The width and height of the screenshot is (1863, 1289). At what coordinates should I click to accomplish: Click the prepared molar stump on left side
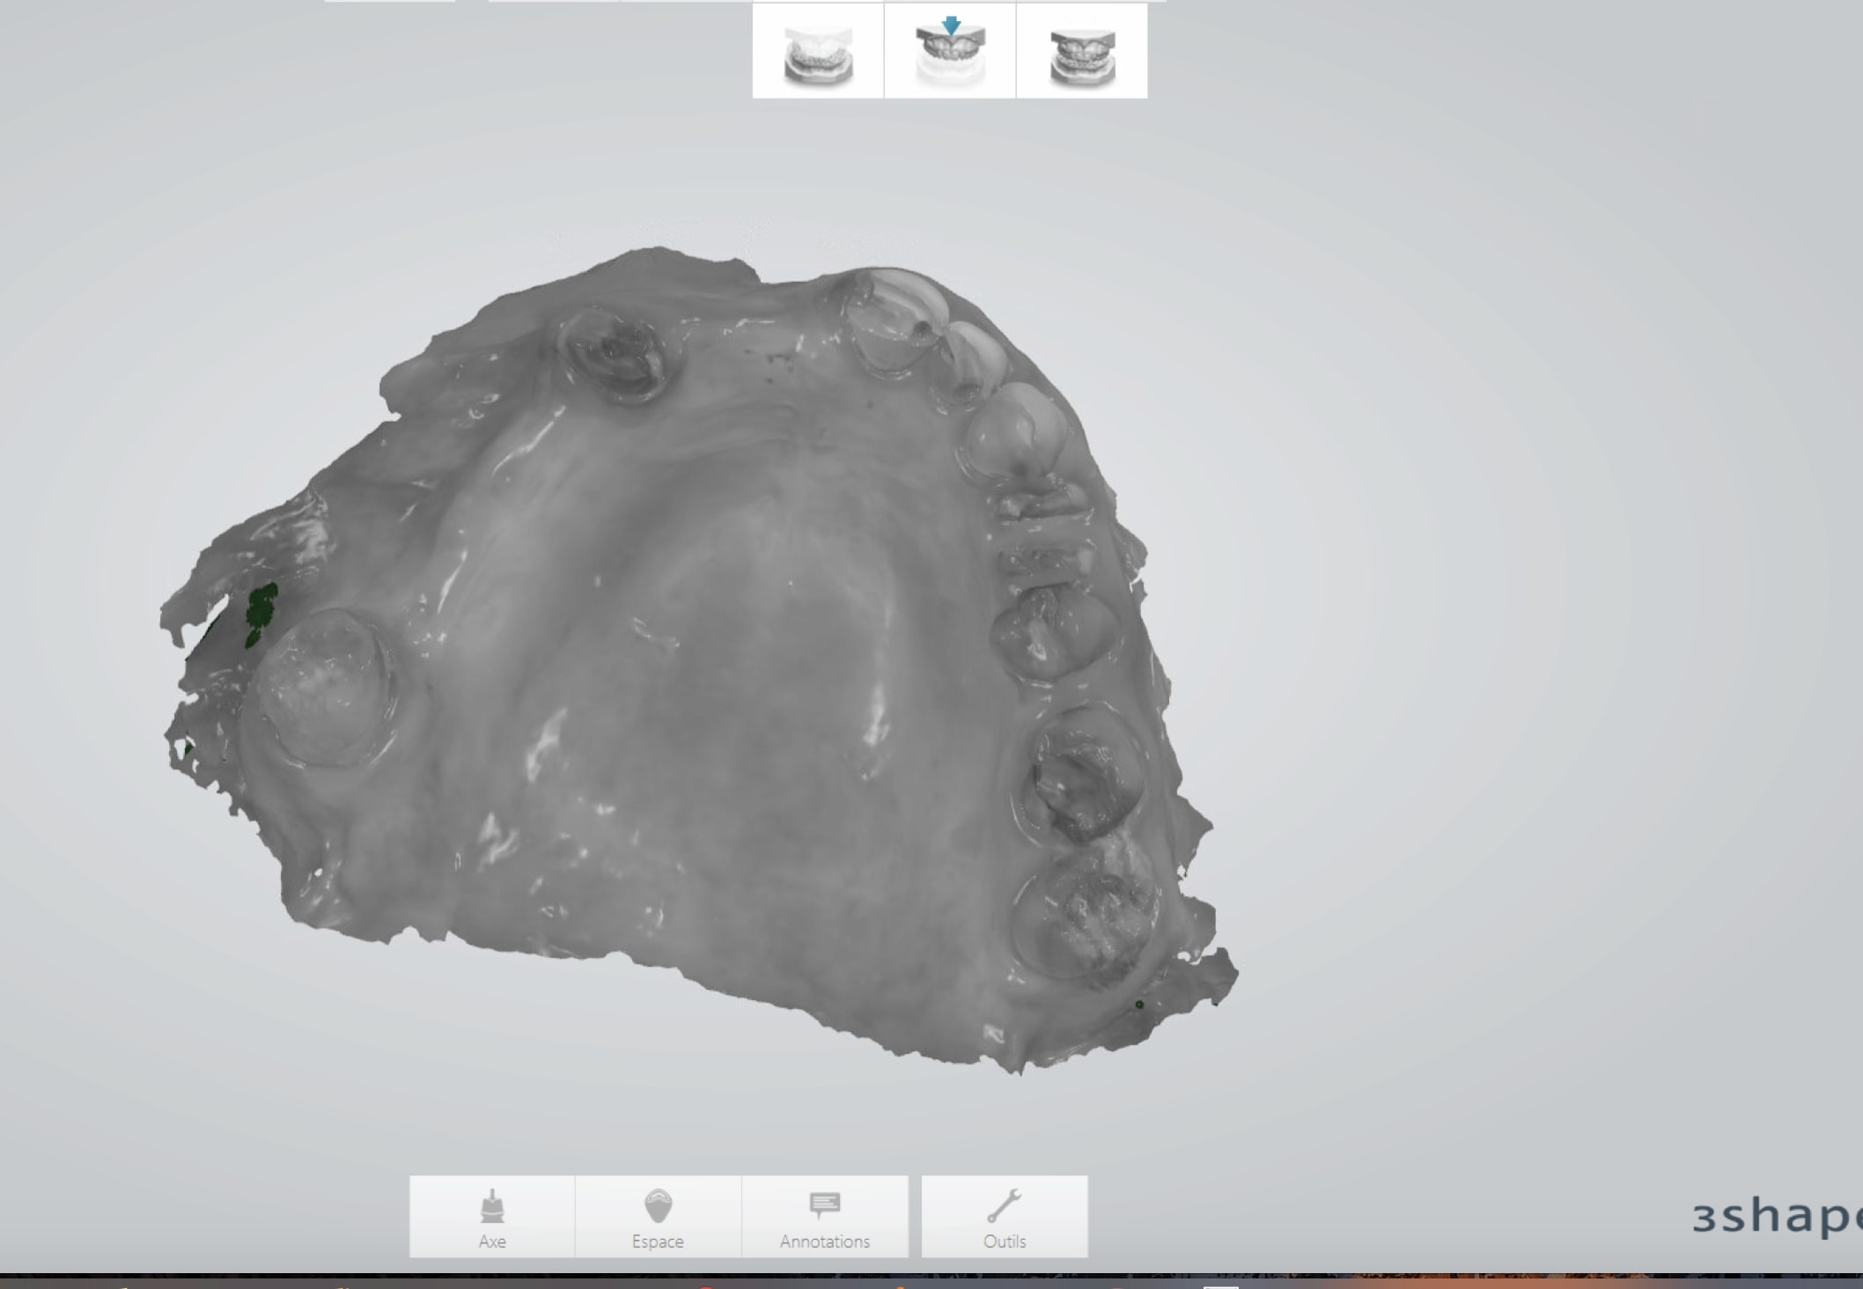[324, 687]
